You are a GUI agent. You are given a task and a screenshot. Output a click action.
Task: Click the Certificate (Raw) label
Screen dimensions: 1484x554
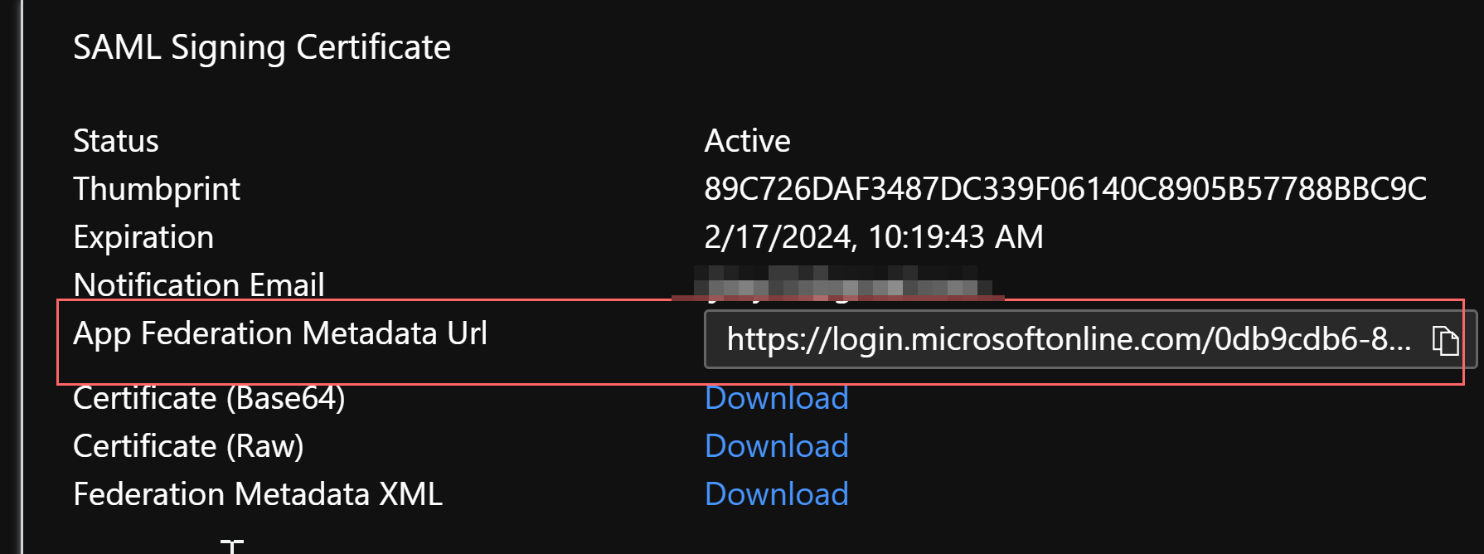click(188, 446)
